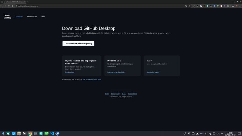
Task: Launch Visual Studio Code from taskbar
Action: [x=52, y=133]
